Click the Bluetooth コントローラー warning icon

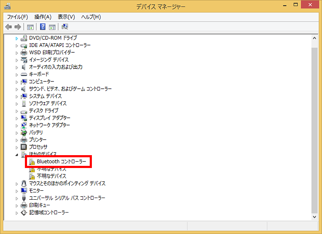[32, 162]
